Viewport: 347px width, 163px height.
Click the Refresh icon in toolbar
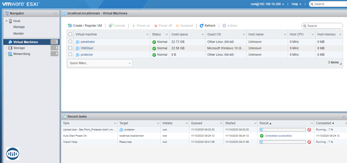[202, 26]
